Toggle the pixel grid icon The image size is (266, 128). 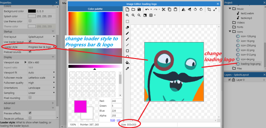(x=151, y=15)
